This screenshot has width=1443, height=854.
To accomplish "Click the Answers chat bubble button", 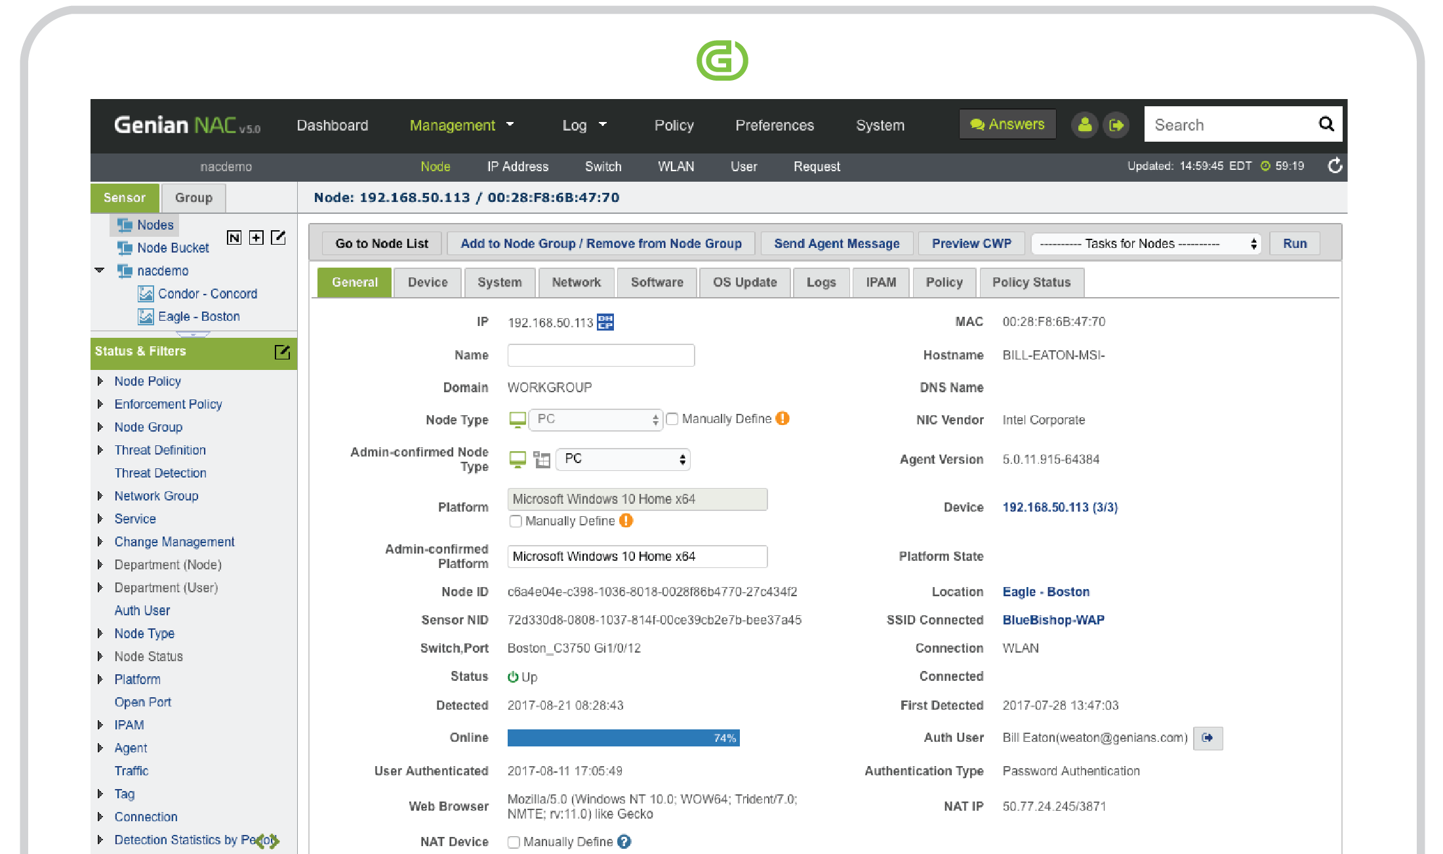I will [1007, 124].
